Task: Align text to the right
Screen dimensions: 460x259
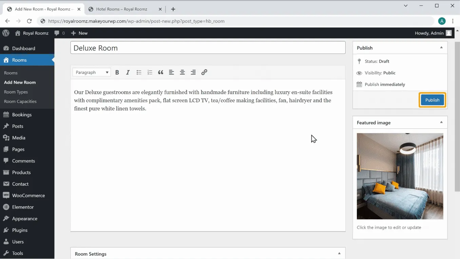Action: pos(193,72)
